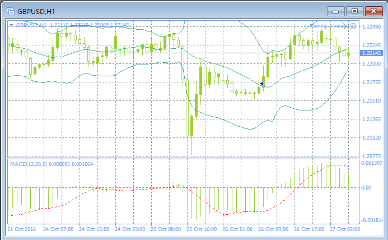Image resolution: width=388 pixels, height=240 pixels.
Task: Click the 26 Oct 01:00 time label
Action: 237,229
